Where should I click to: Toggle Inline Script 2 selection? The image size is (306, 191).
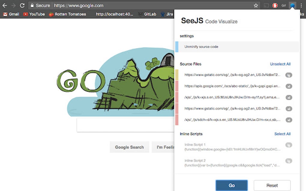pos(232,163)
